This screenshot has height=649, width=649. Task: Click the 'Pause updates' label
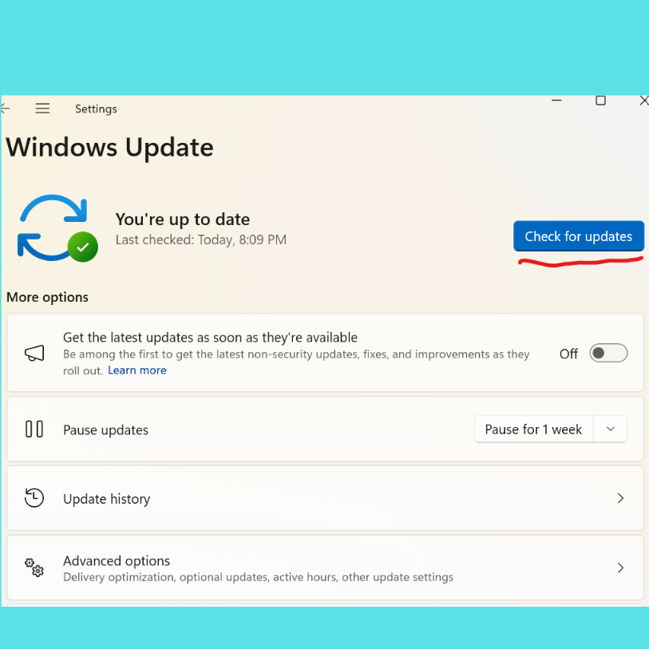point(105,429)
